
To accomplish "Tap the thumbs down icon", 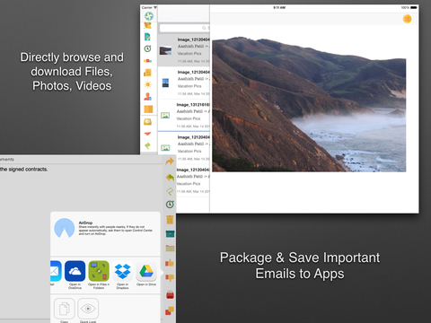I will tap(170, 278).
